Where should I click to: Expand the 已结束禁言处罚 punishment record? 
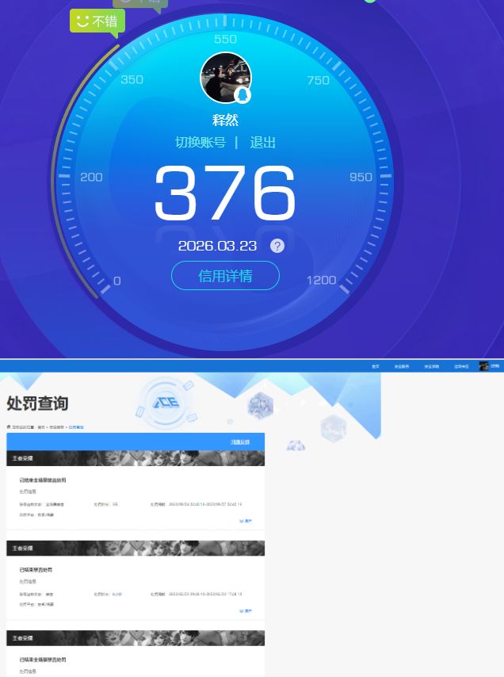[x=246, y=611]
